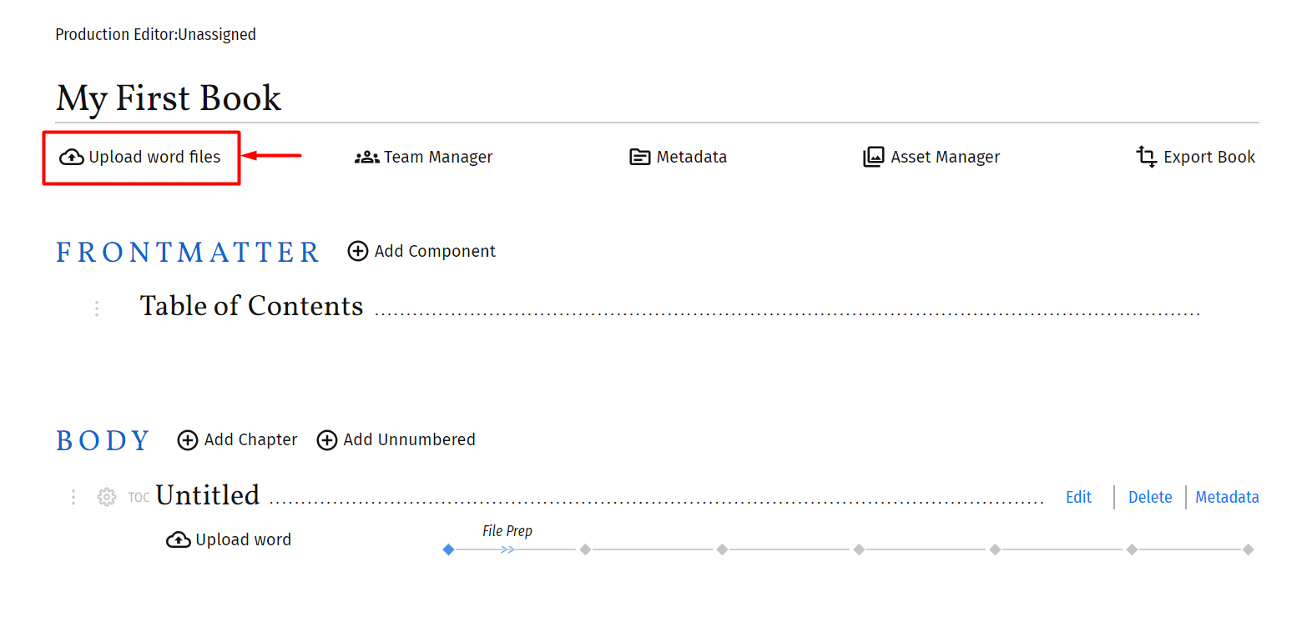Click the Upload word files cloud icon

tap(71, 158)
